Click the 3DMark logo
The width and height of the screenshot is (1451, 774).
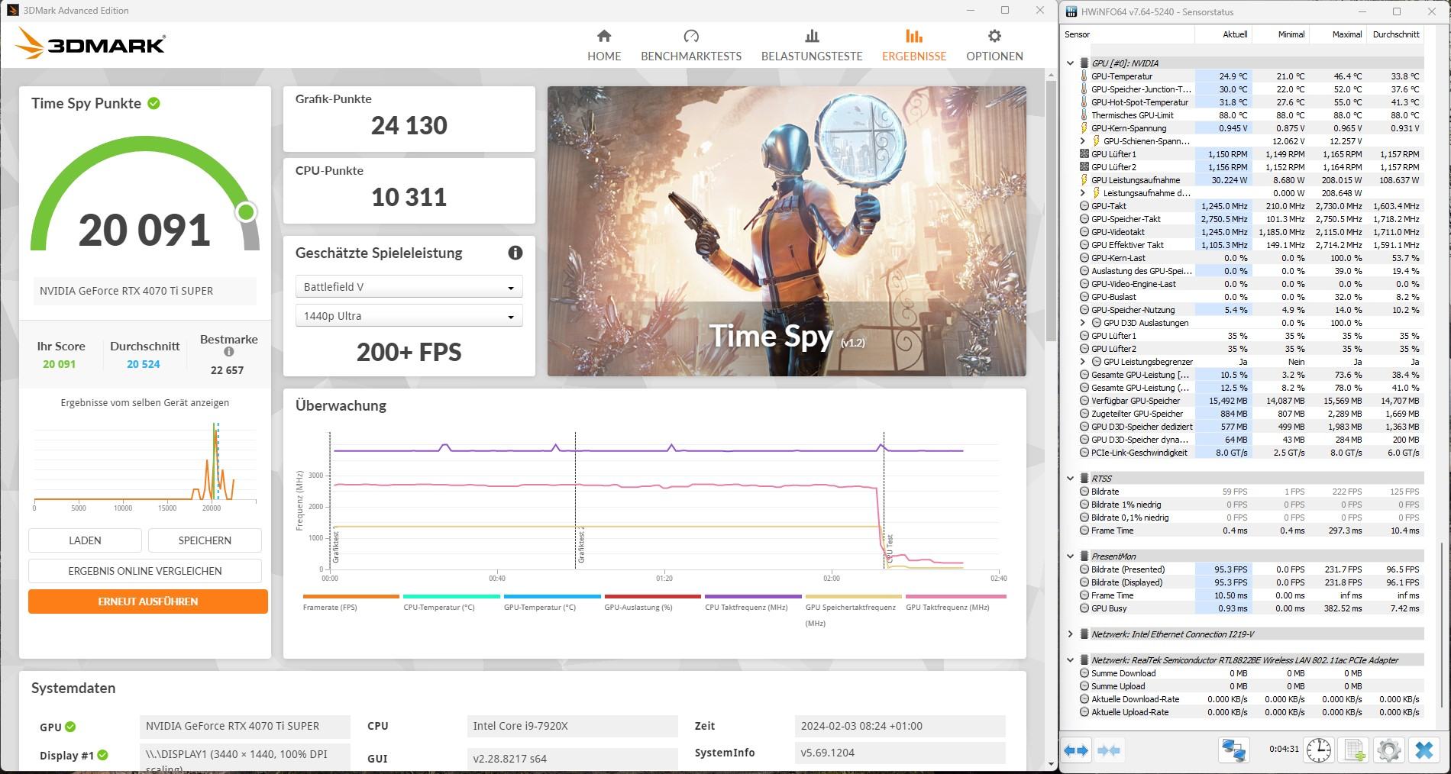coord(89,44)
